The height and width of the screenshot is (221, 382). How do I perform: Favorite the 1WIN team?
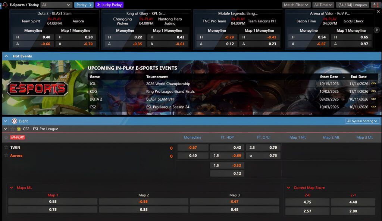[6, 147]
